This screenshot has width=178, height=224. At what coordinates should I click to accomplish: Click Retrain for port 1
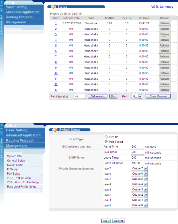click(x=164, y=23)
